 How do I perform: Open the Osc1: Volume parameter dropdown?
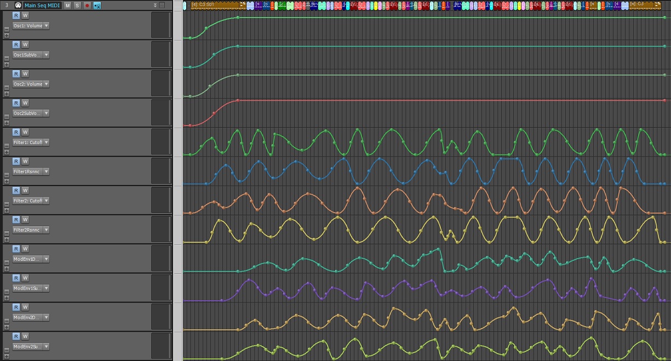[46, 26]
